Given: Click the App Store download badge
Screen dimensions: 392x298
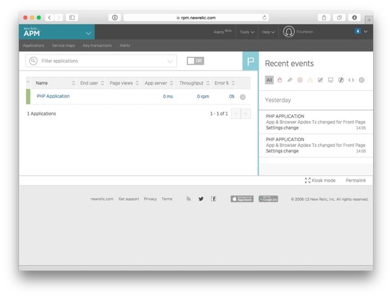Looking at the screenshot, I should pyautogui.click(x=242, y=199).
